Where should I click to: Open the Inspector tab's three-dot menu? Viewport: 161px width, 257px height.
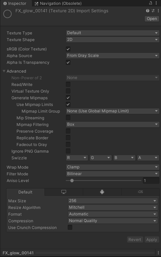(x=156, y=3)
